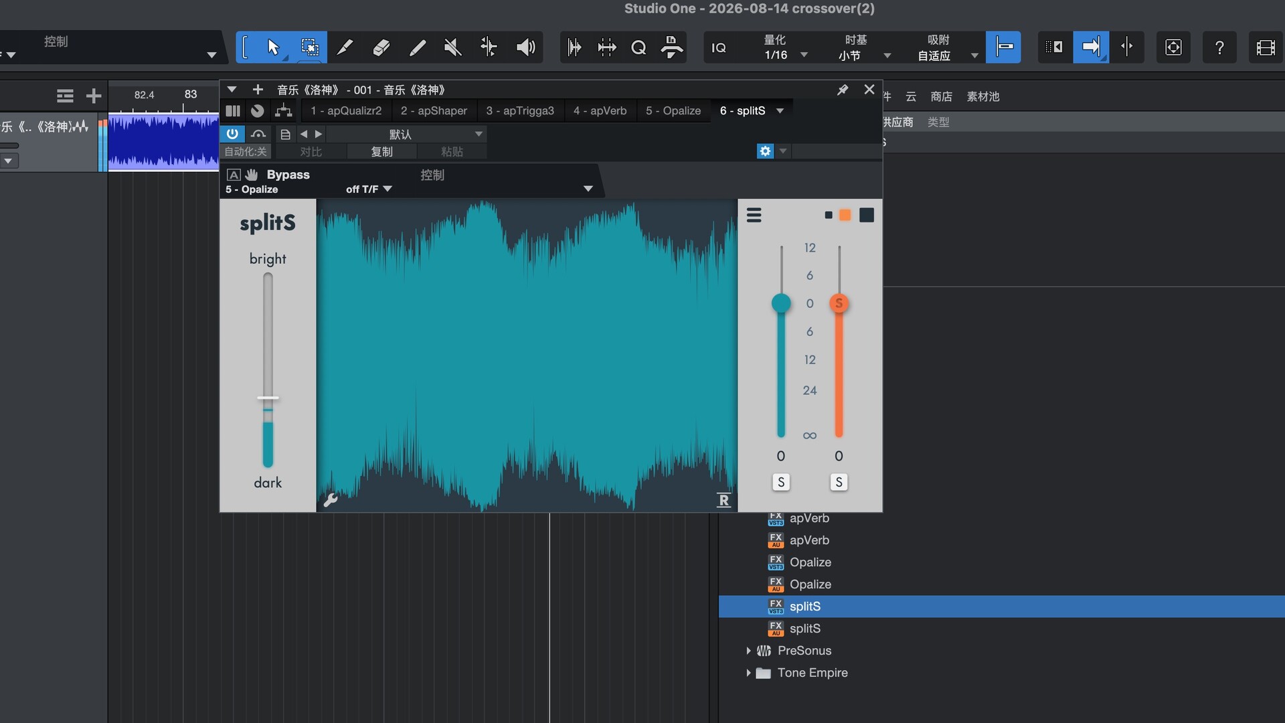Open the splitS hamburger menu
The image size is (1285, 723).
pyautogui.click(x=754, y=215)
